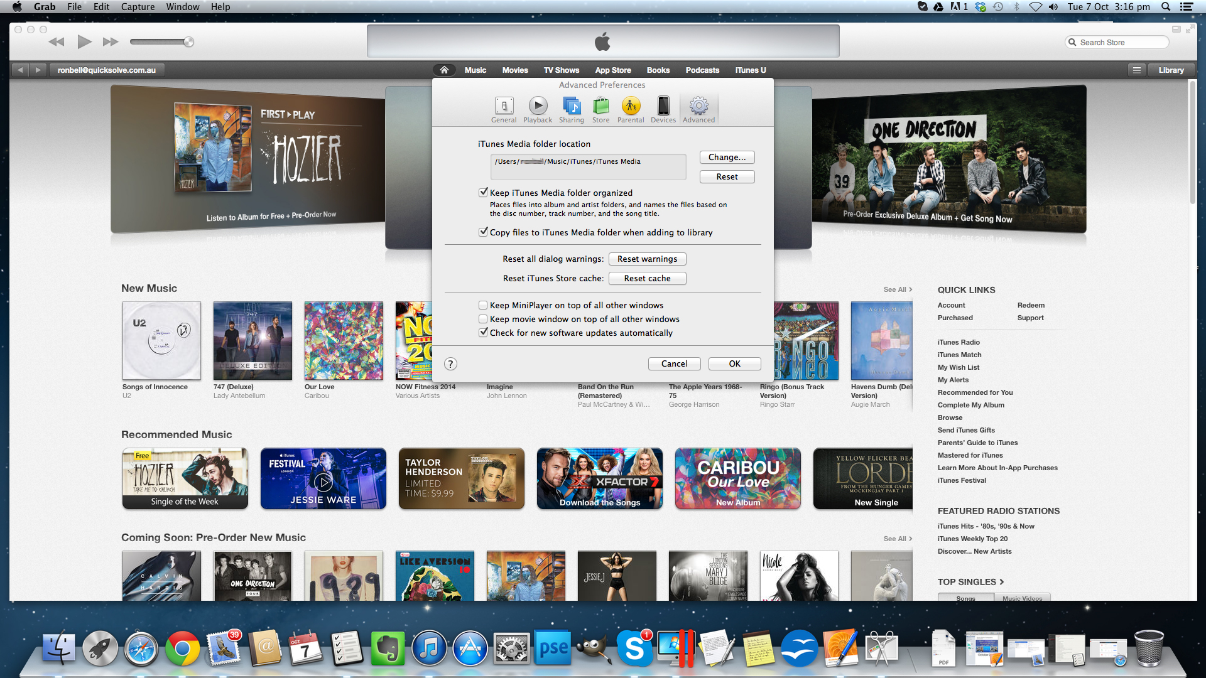Click Change... media folder button

point(727,157)
